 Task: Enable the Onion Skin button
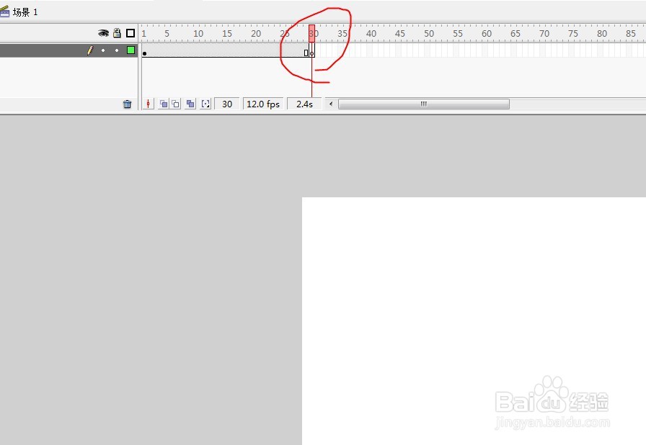pos(164,104)
